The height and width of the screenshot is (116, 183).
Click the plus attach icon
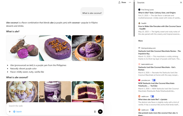[x=10, y=112]
